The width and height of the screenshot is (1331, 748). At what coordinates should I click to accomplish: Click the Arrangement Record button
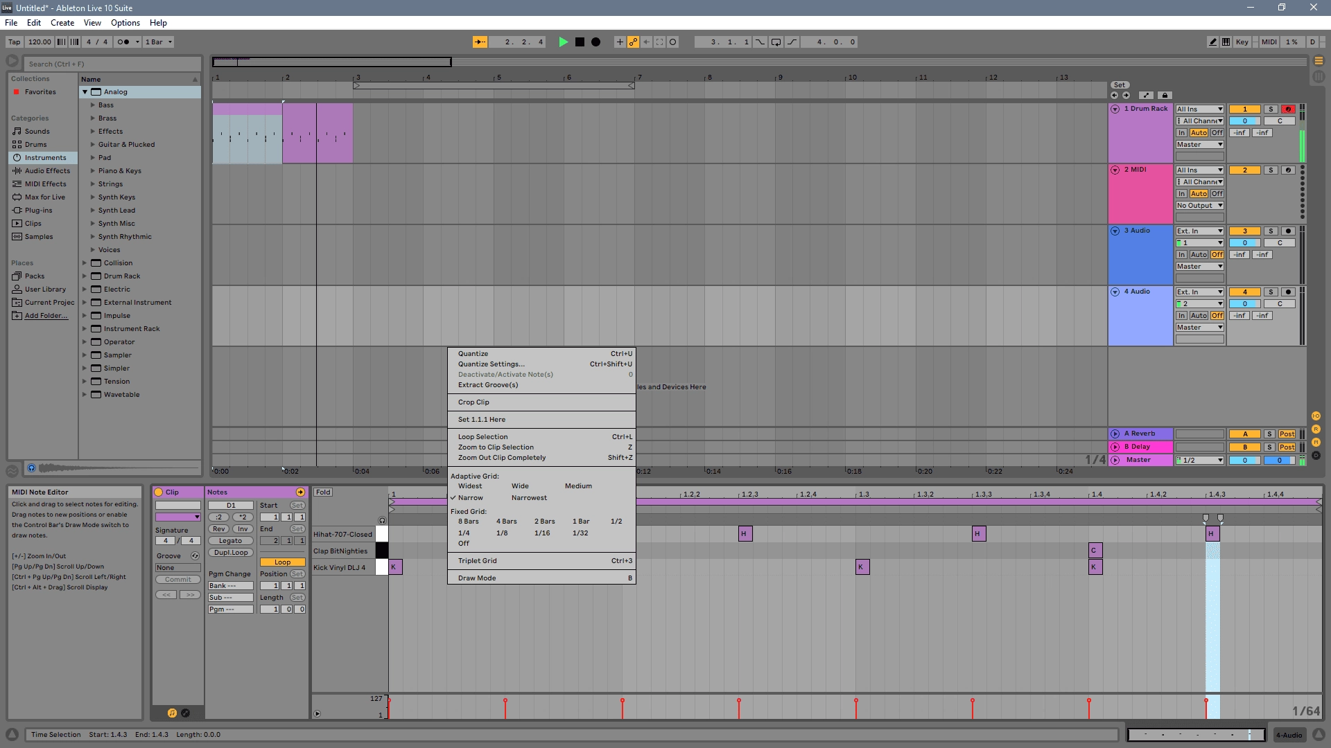pos(595,42)
